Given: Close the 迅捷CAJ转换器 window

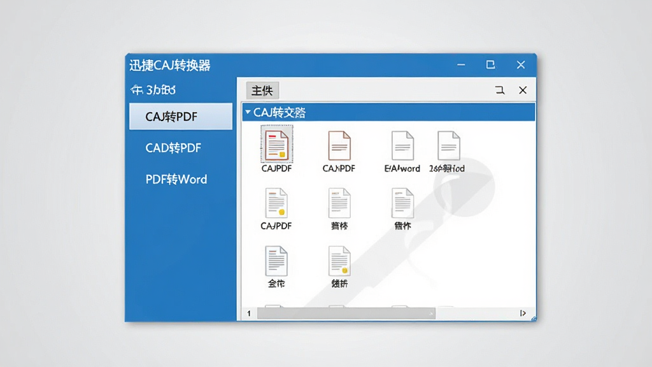Looking at the screenshot, I should [521, 64].
